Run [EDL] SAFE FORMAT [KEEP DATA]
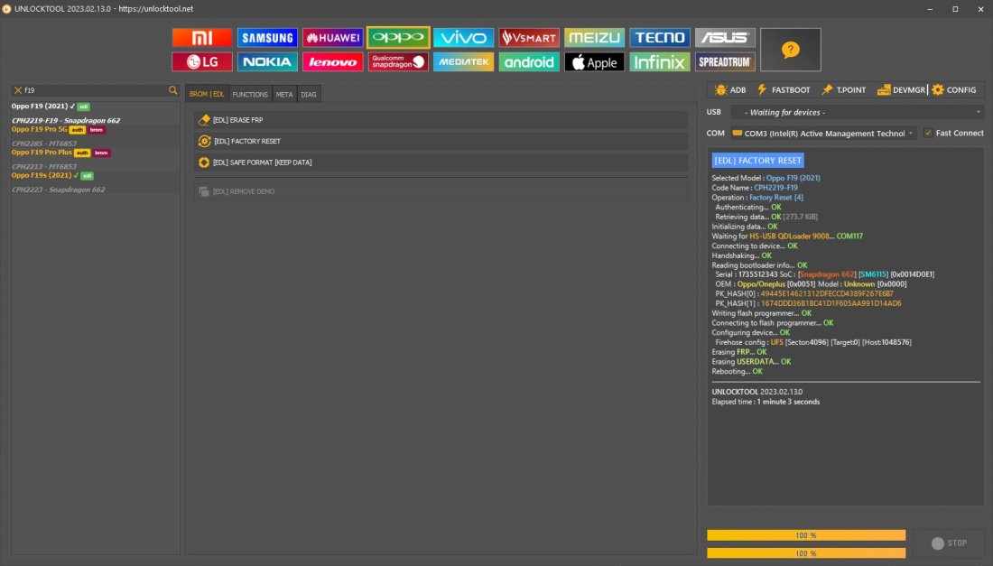The image size is (993, 566). tap(441, 162)
